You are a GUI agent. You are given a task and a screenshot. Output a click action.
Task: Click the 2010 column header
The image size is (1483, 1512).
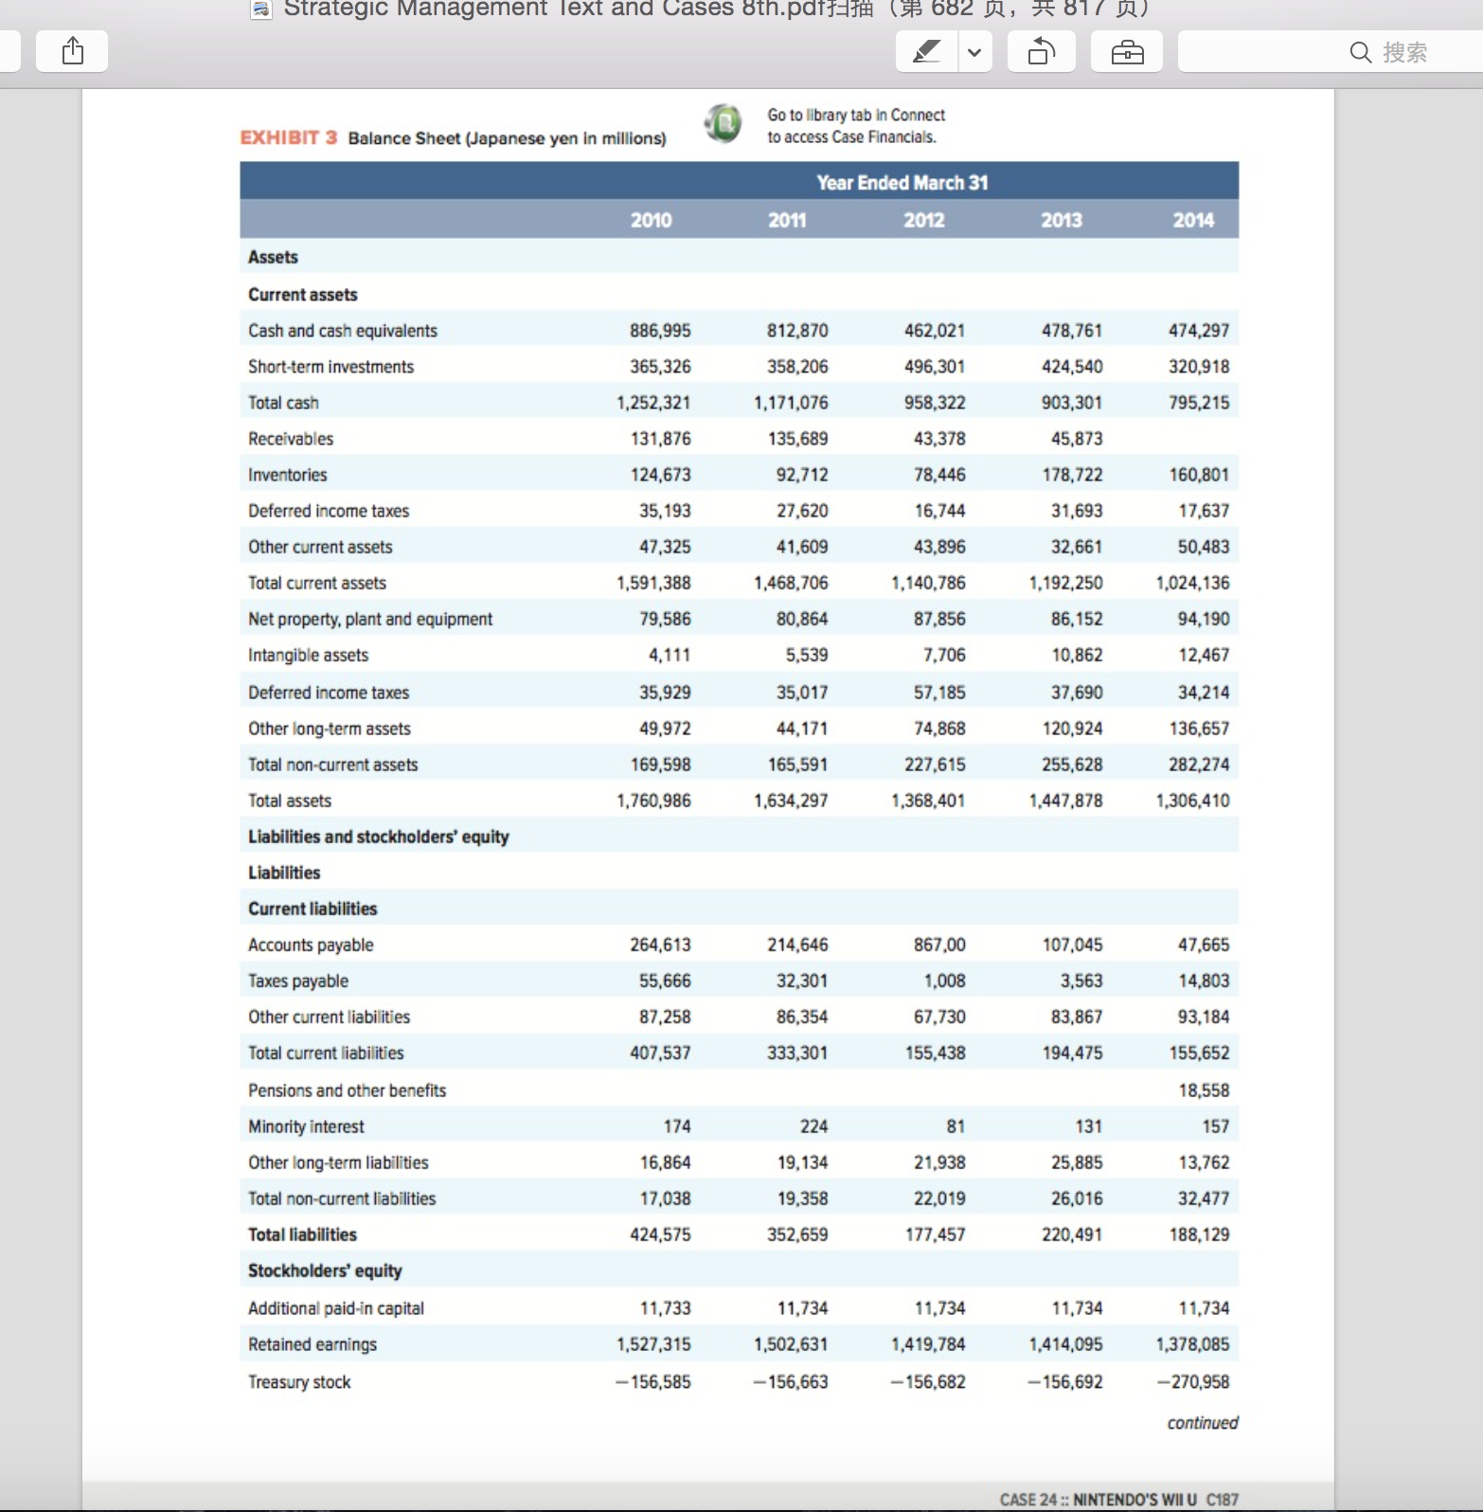tap(652, 220)
